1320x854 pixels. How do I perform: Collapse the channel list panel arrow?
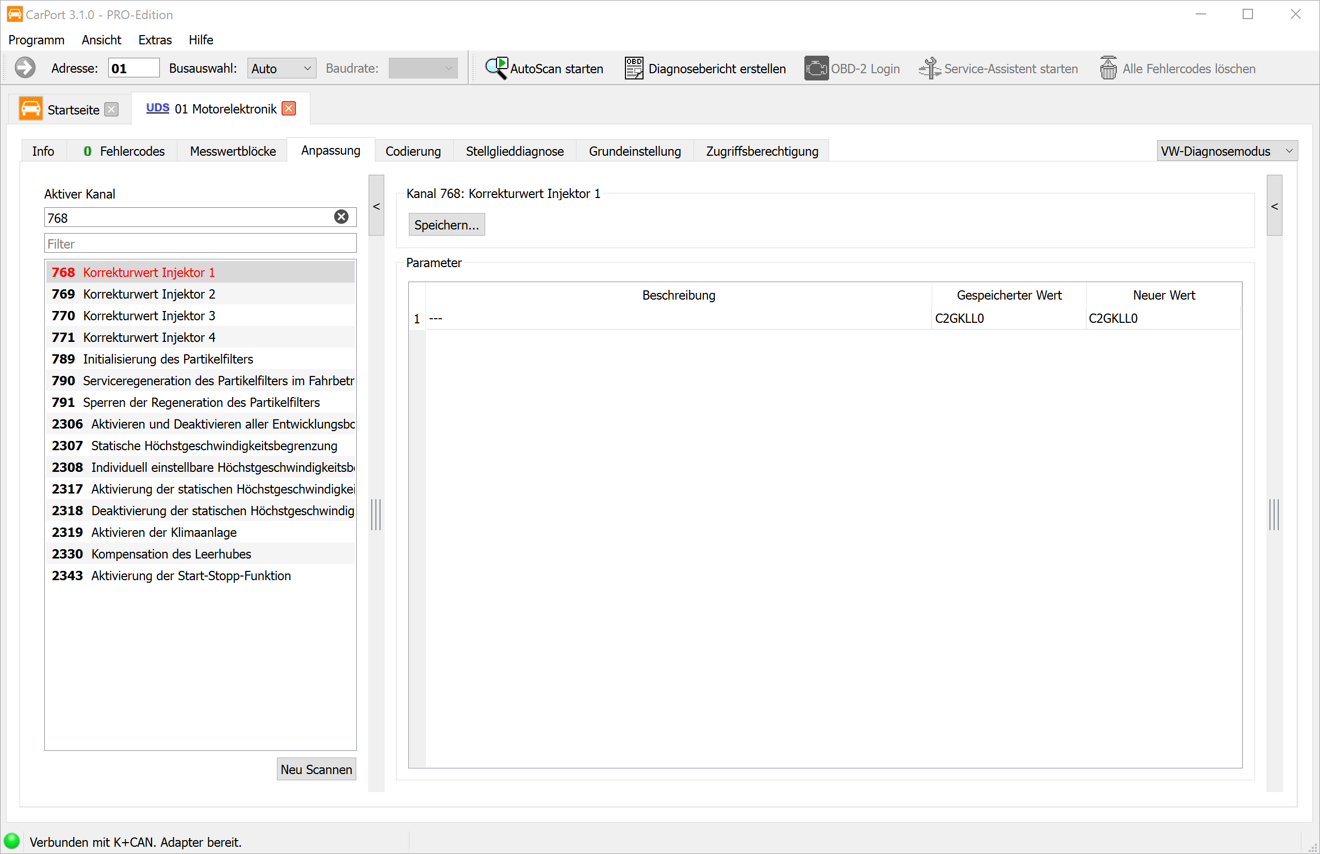(x=376, y=206)
